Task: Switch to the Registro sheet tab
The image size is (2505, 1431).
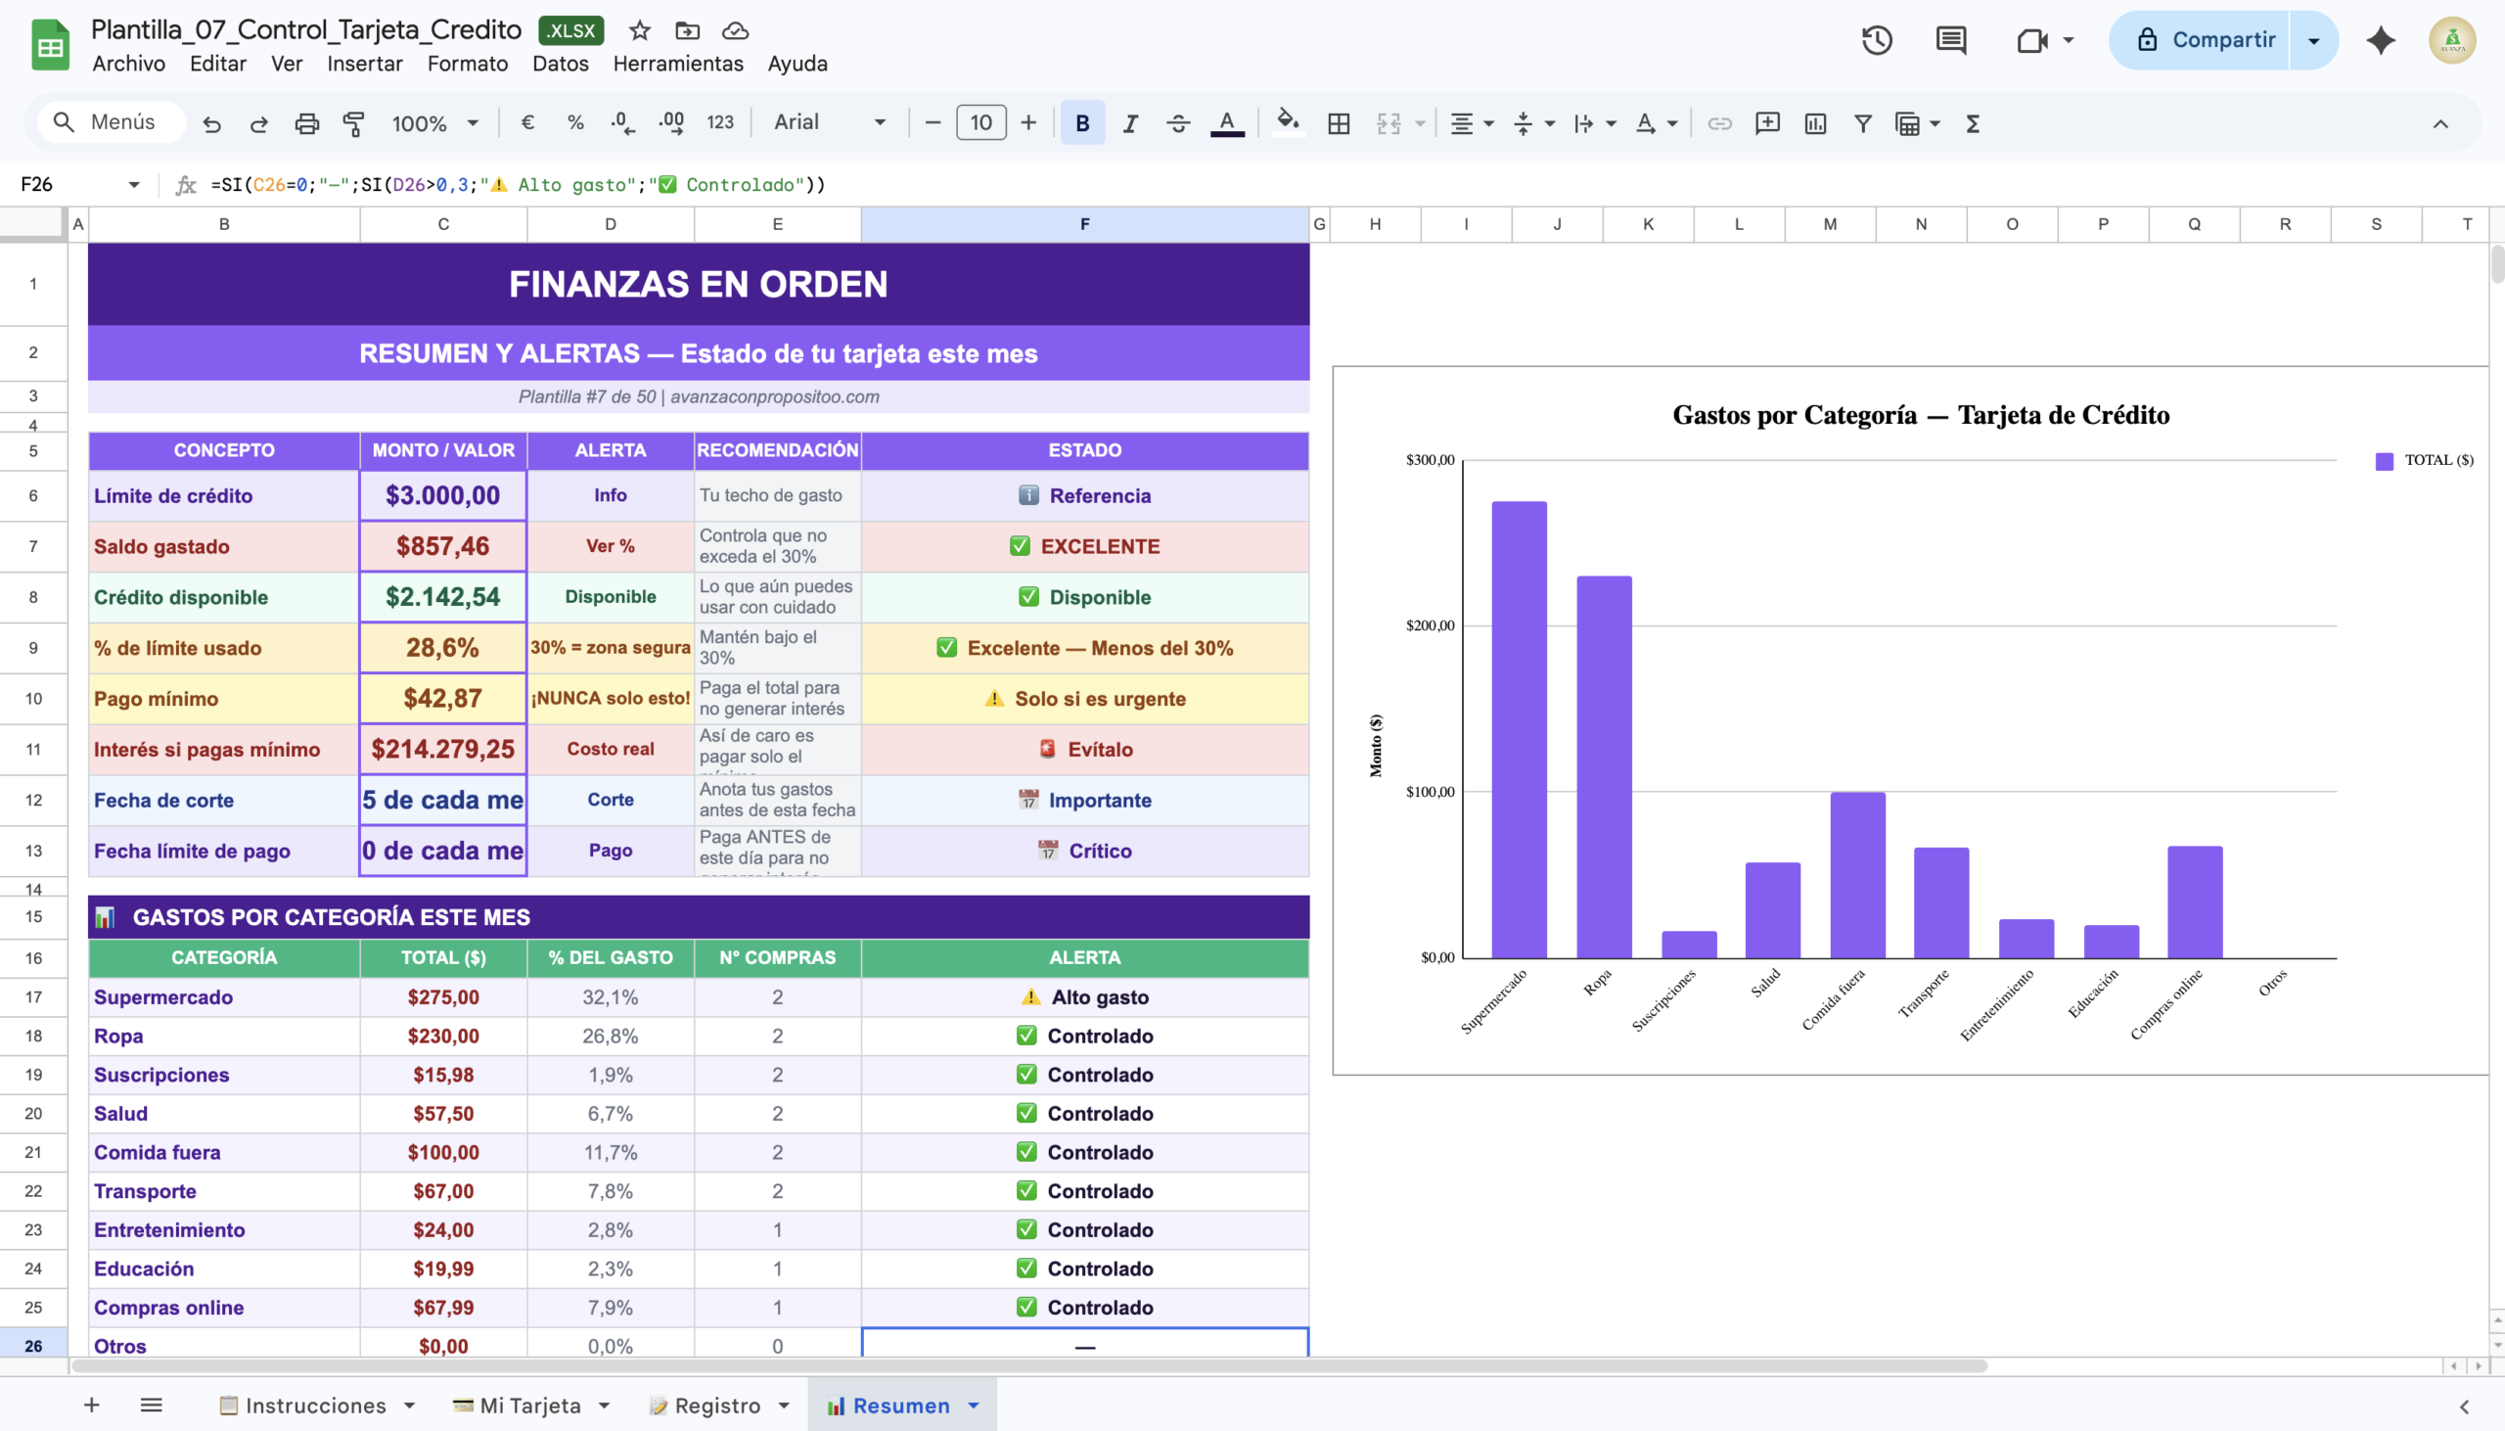Action: [717, 1406]
